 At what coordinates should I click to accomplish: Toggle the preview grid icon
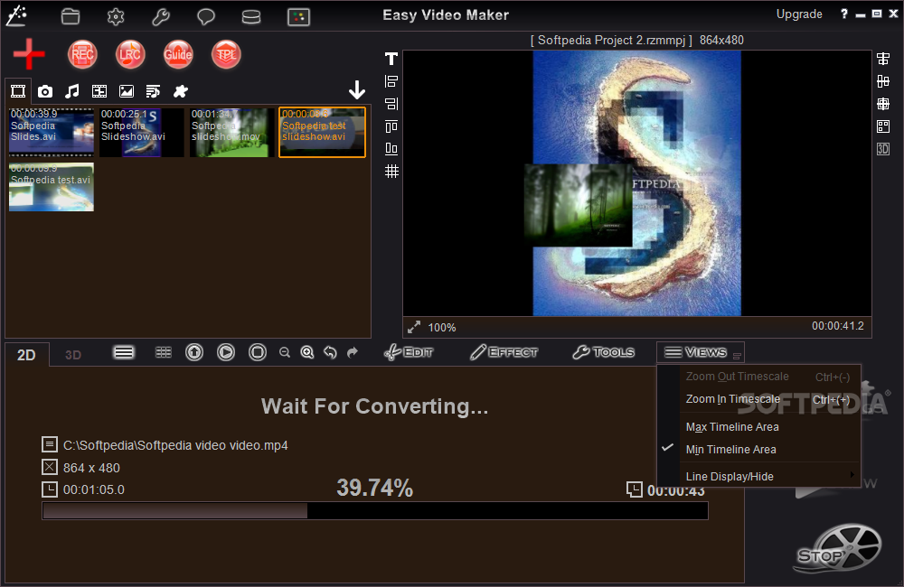(391, 171)
